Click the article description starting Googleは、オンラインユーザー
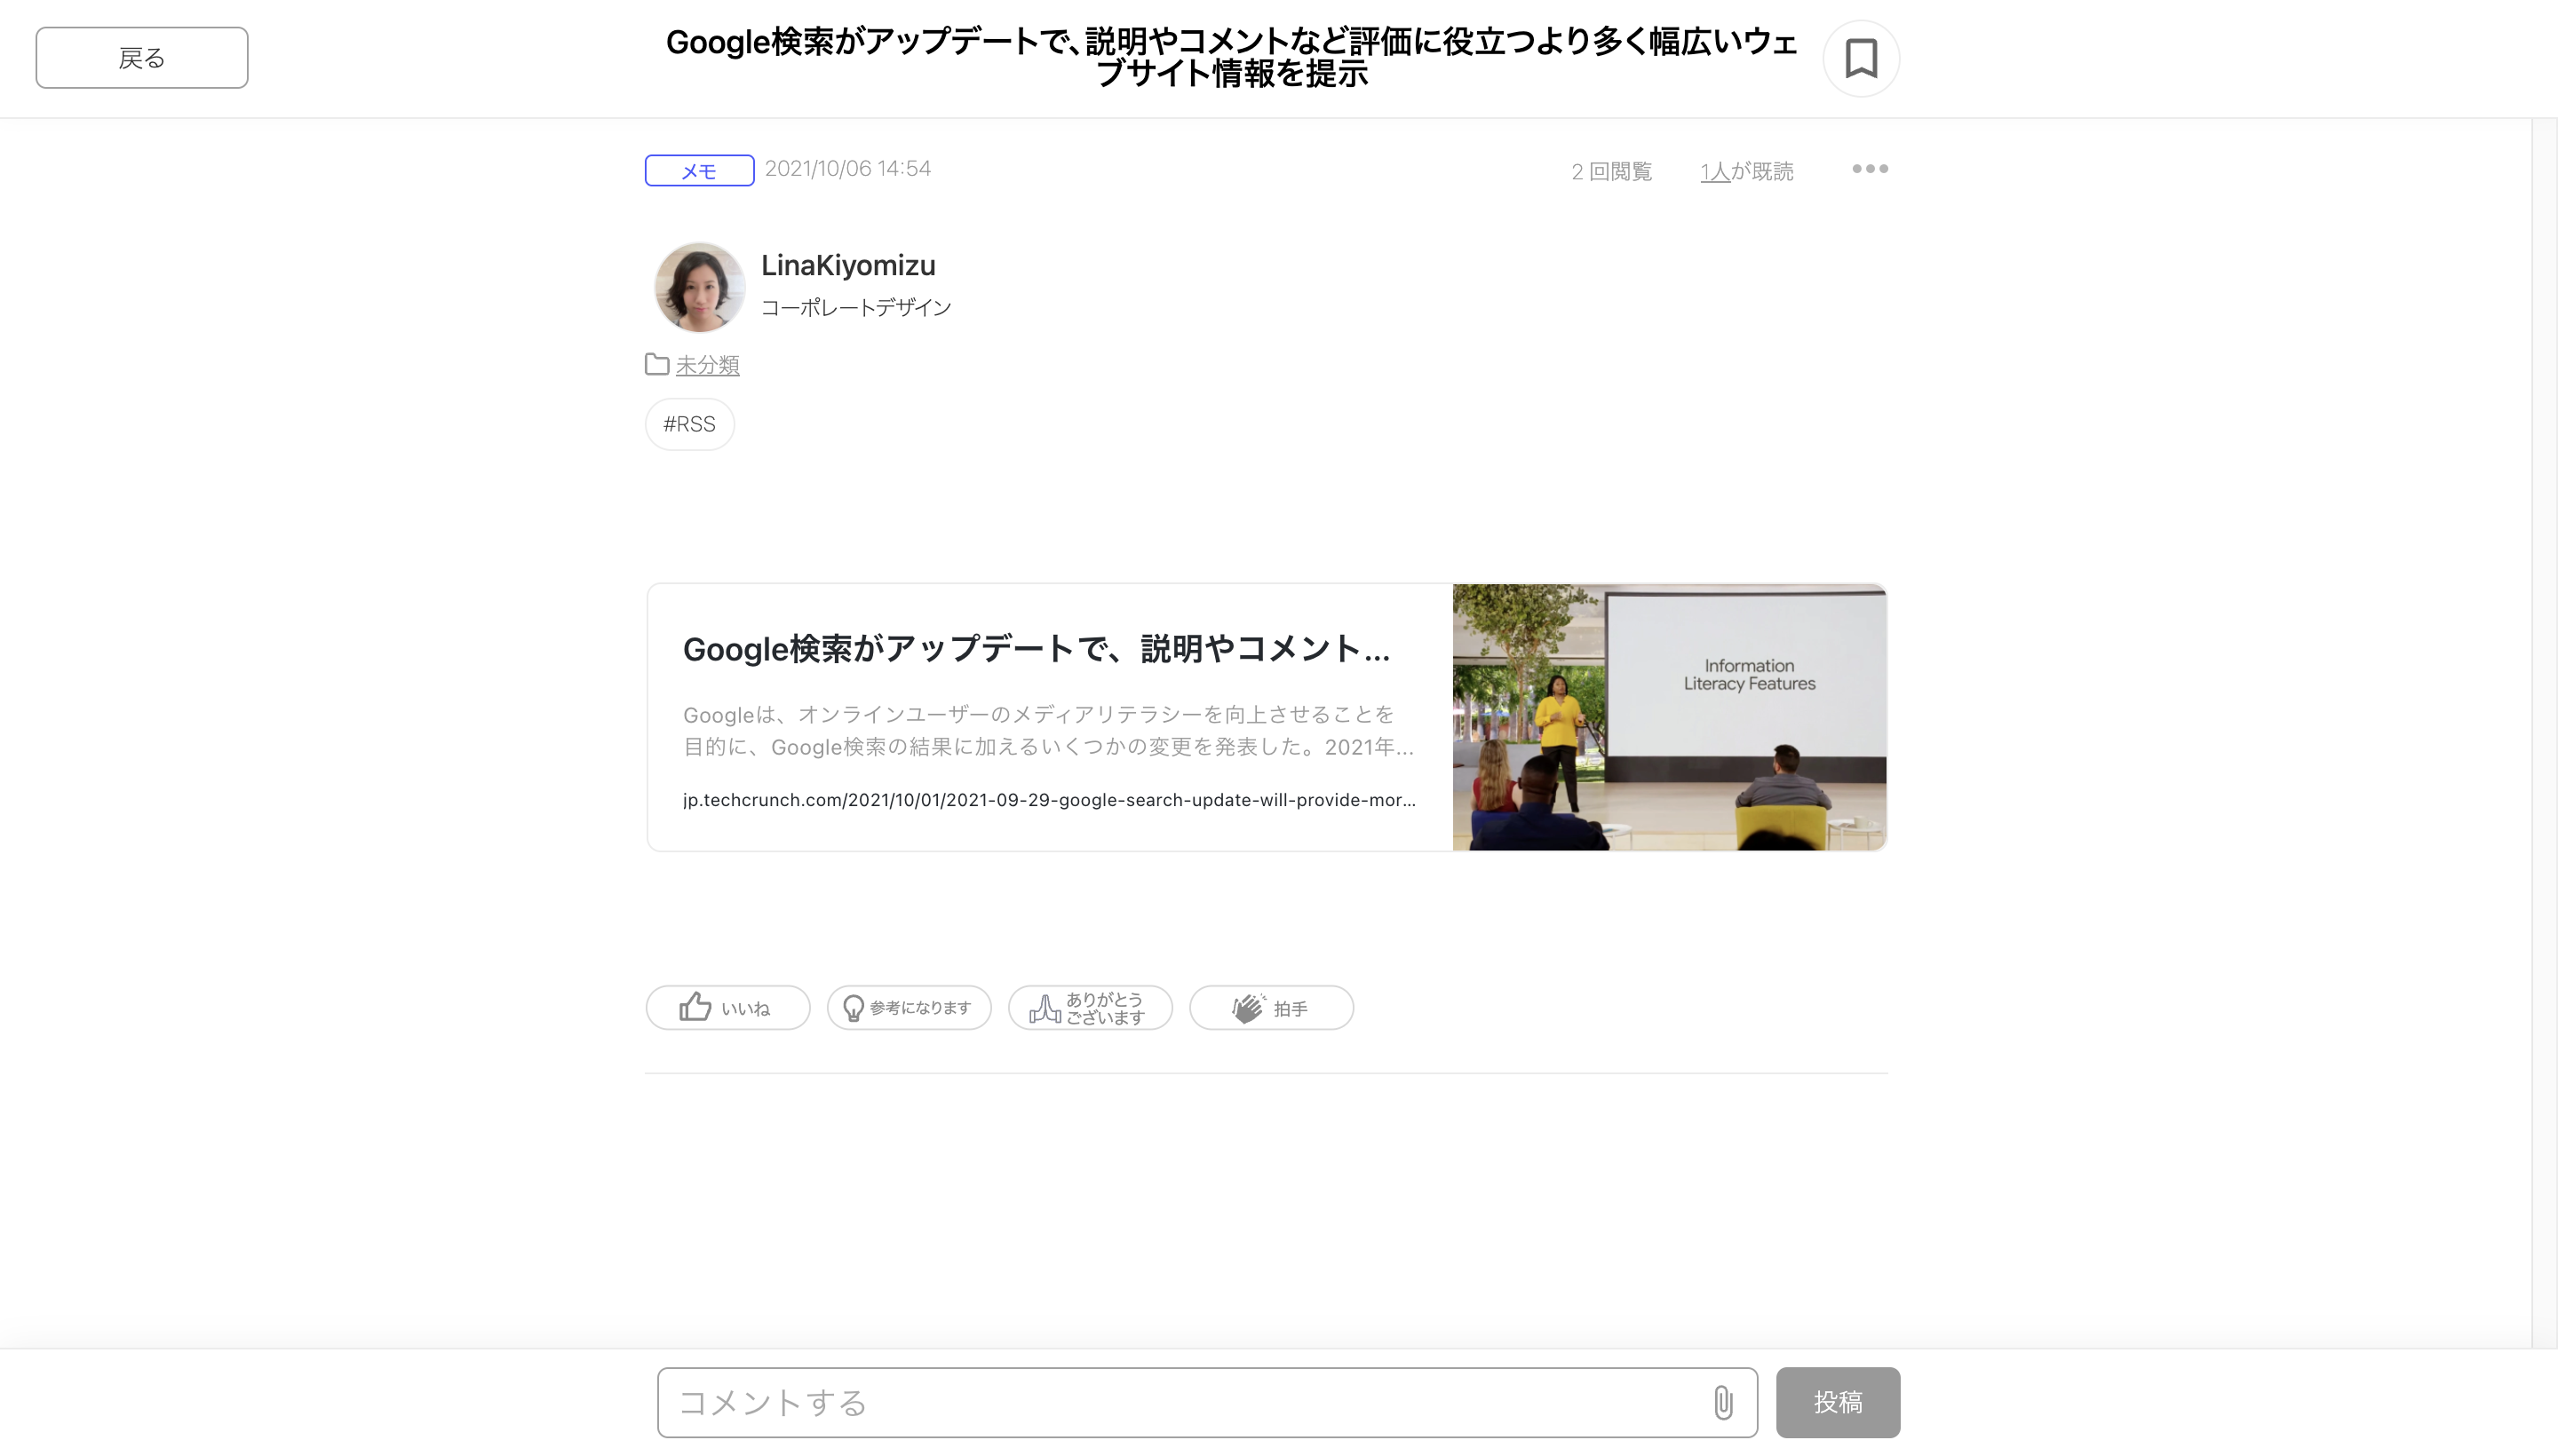This screenshot has height=1456, width=2558. [x=1048, y=730]
